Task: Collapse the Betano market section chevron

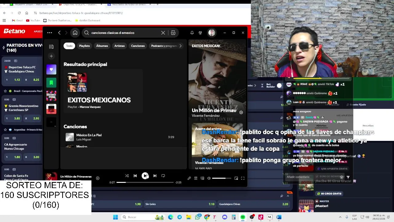Action: 288,196
